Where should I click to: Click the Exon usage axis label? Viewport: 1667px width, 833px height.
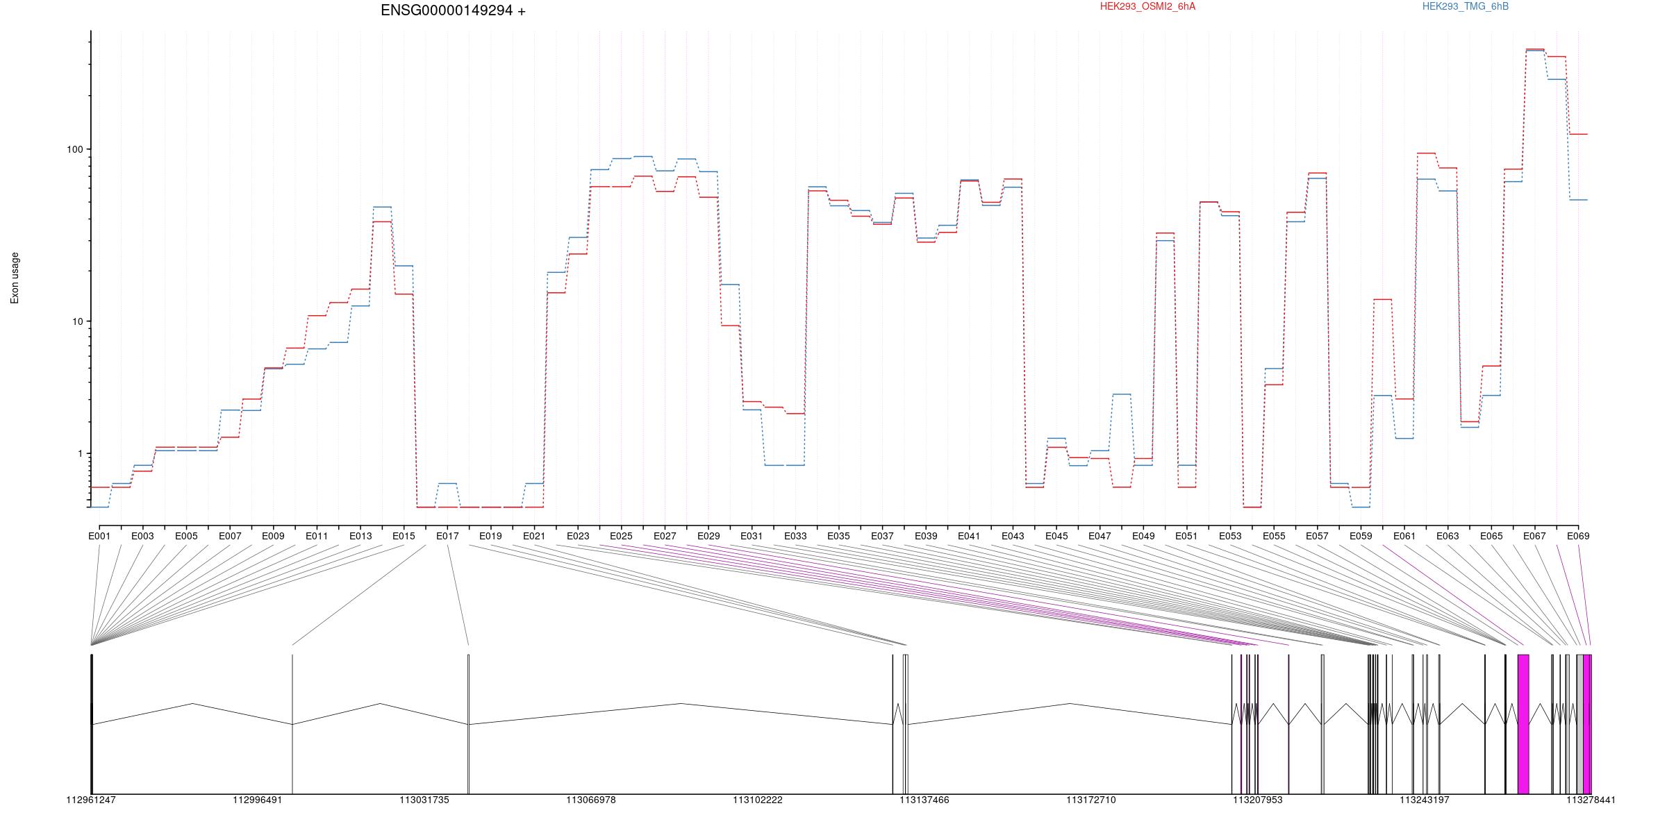coord(15,278)
